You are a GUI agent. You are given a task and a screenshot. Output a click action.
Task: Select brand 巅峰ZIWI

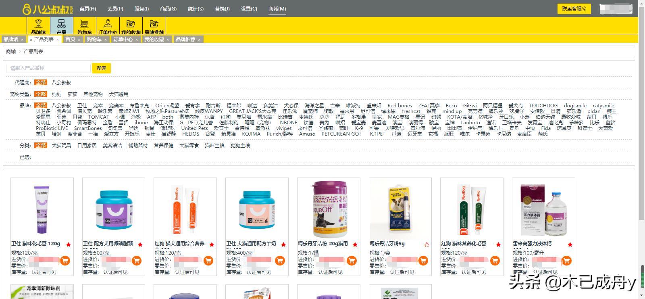129,111
